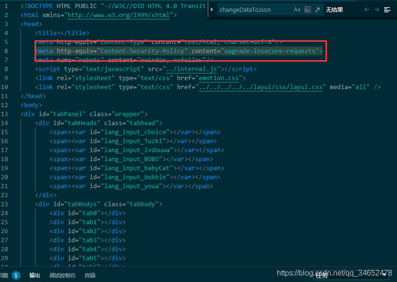This screenshot has height=282, width=397.
Task: Switch to the 输出 panel tab
Action: pos(35,275)
